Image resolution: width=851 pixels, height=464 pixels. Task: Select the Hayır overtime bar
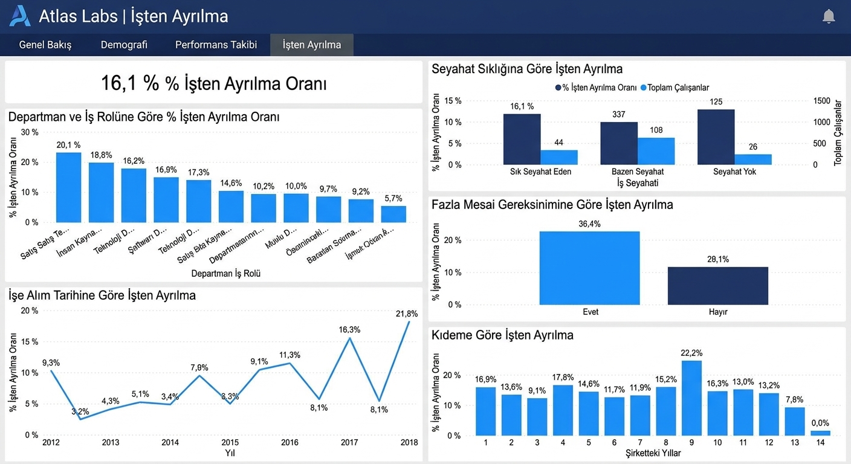(718, 286)
